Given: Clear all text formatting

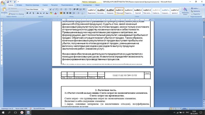Looking at the screenshot, I should click(x=57, y=9).
